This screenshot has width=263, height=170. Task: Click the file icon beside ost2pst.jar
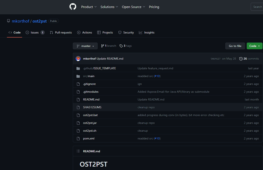[78, 123]
